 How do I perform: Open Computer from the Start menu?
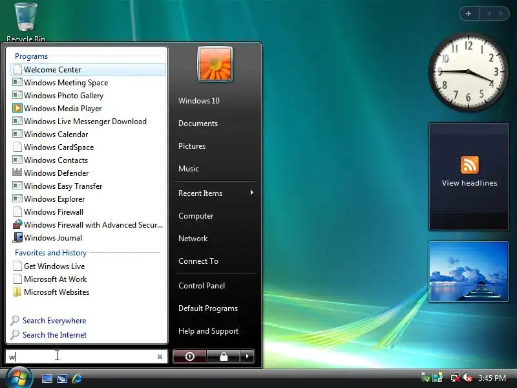196,216
